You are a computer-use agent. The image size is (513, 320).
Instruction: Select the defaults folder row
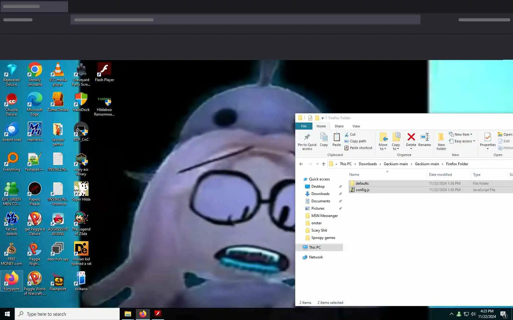tap(431, 183)
